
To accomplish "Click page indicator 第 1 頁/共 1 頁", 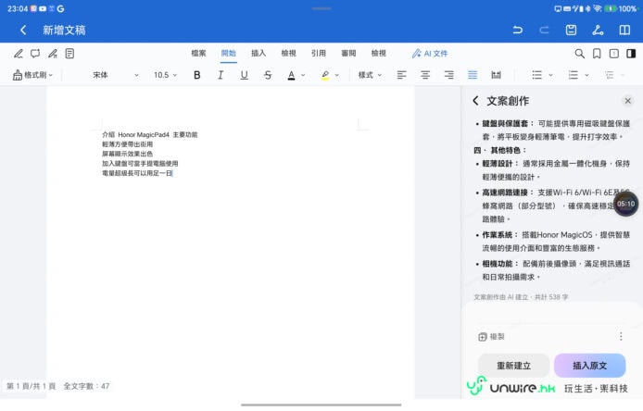I will click(x=32, y=386).
